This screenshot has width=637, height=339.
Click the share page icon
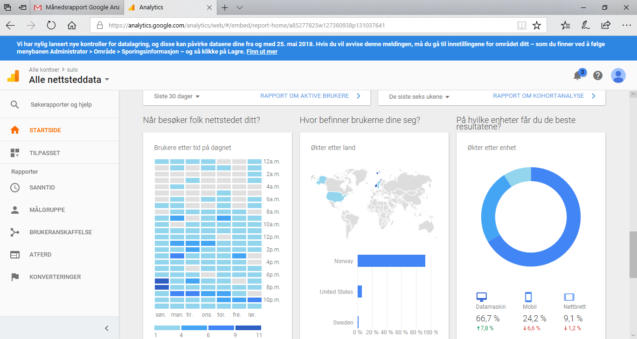606,25
